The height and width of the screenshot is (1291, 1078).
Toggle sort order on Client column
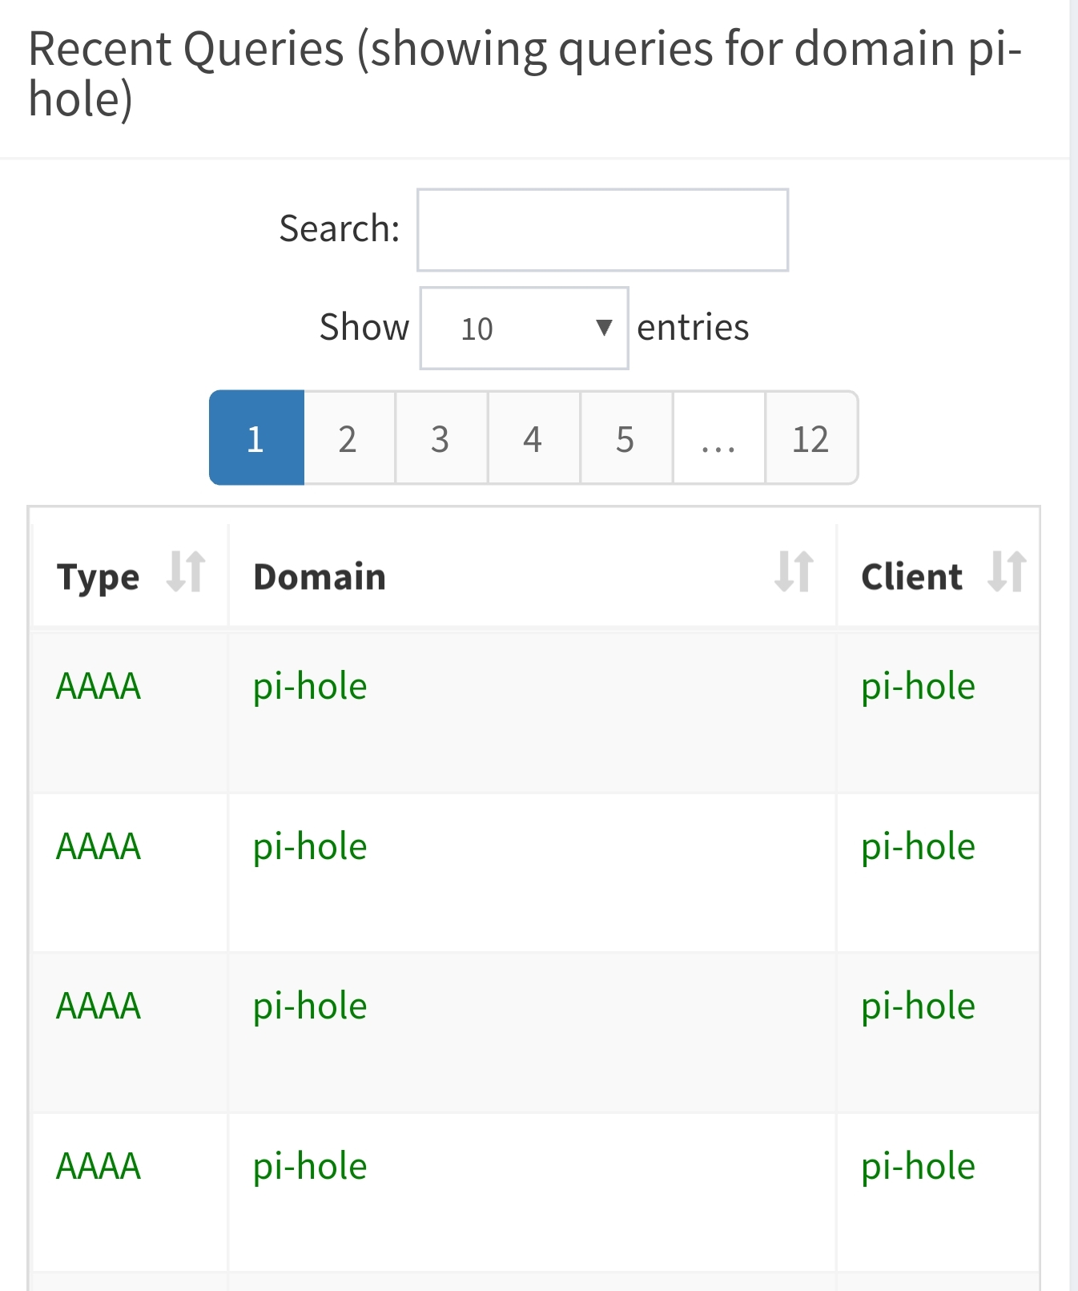coord(1007,572)
